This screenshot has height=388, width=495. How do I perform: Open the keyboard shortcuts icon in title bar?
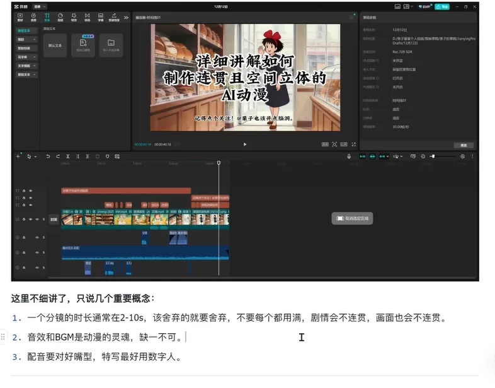point(397,7)
